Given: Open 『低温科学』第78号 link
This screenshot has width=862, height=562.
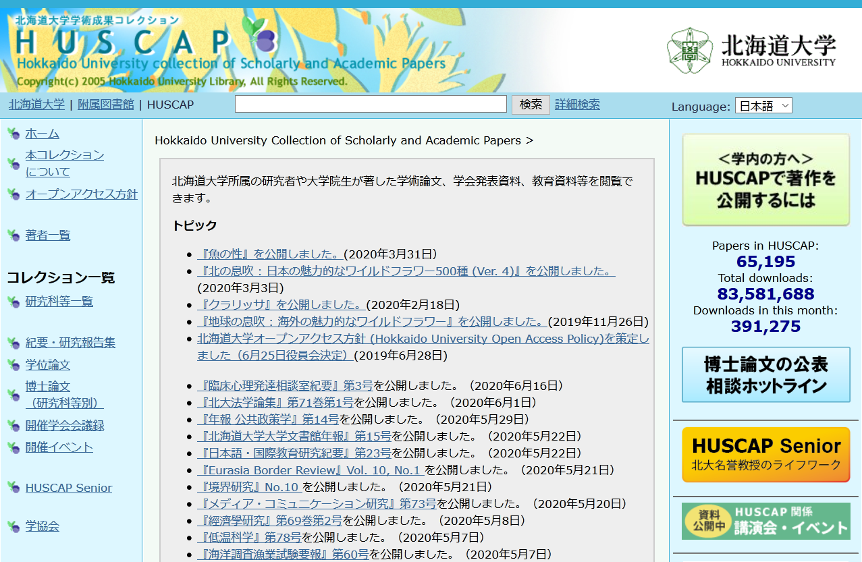Looking at the screenshot, I should pyautogui.click(x=249, y=538).
